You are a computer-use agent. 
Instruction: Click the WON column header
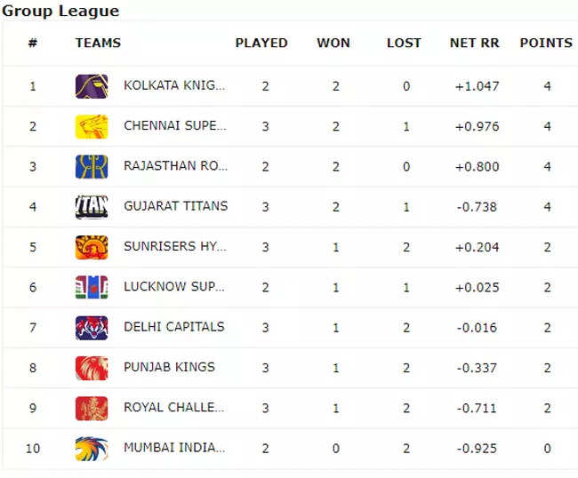(333, 43)
